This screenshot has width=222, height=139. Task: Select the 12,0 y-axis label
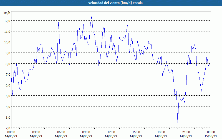click(x=7, y=21)
